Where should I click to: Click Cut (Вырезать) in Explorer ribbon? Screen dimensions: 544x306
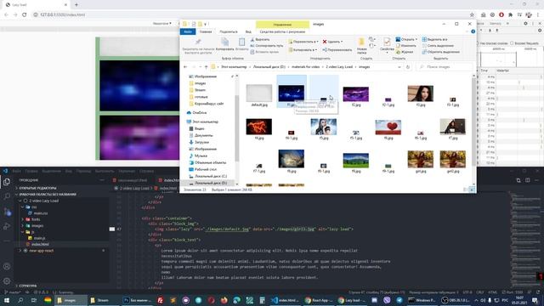[260, 40]
